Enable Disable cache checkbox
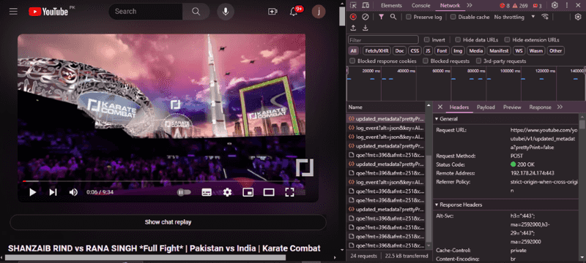 [x=453, y=17]
